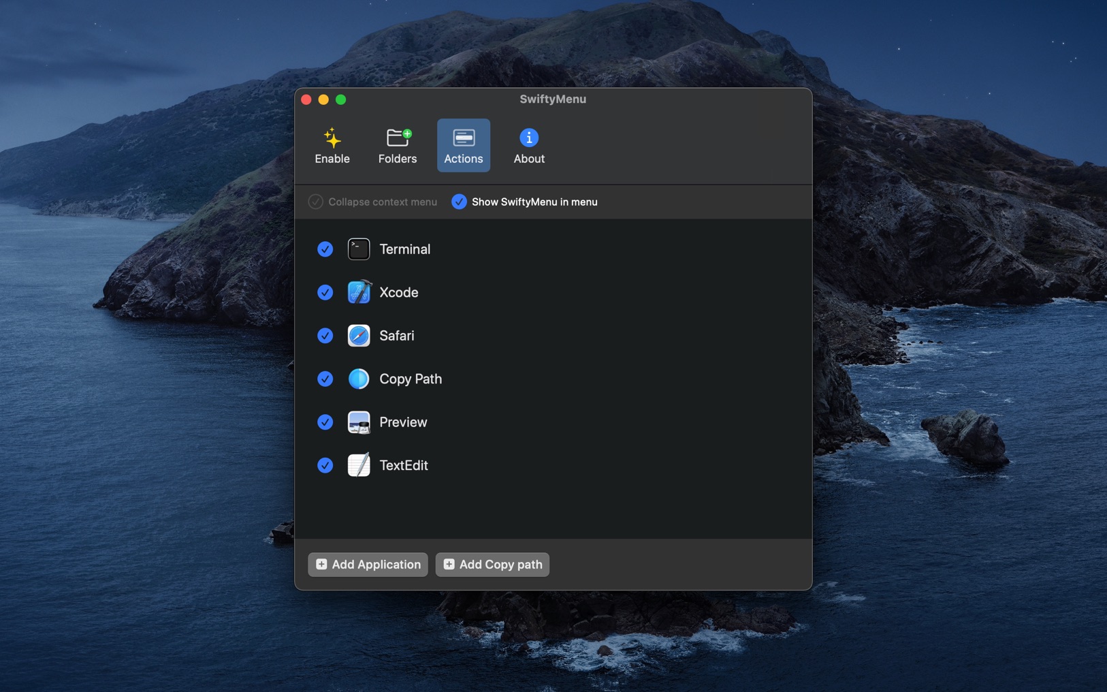Click the Add Application button
The width and height of the screenshot is (1107, 692).
pyautogui.click(x=368, y=565)
